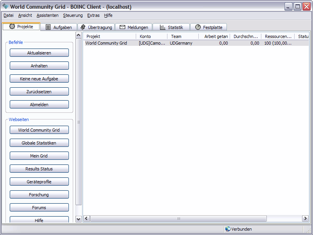Click the UDGermany team cell
Image resolution: width=313 pixels, height=235 pixels.
[181, 43]
